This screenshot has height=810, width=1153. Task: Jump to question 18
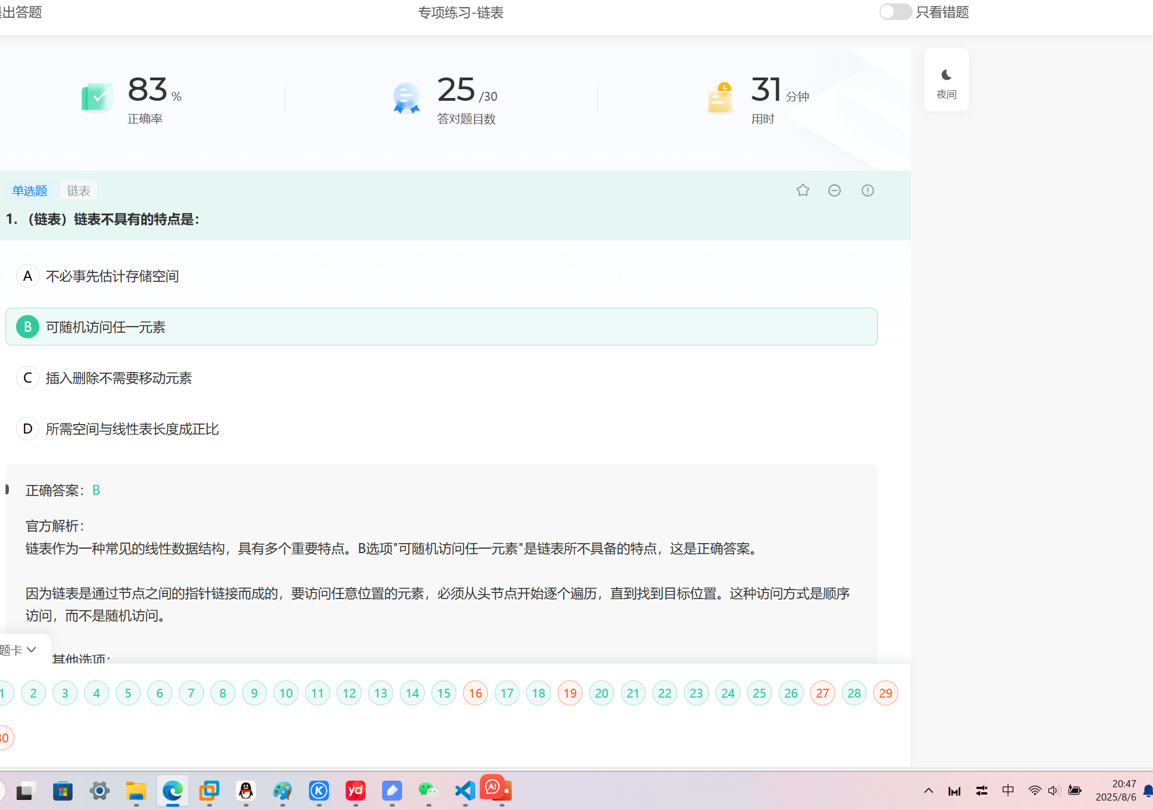(x=538, y=693)
